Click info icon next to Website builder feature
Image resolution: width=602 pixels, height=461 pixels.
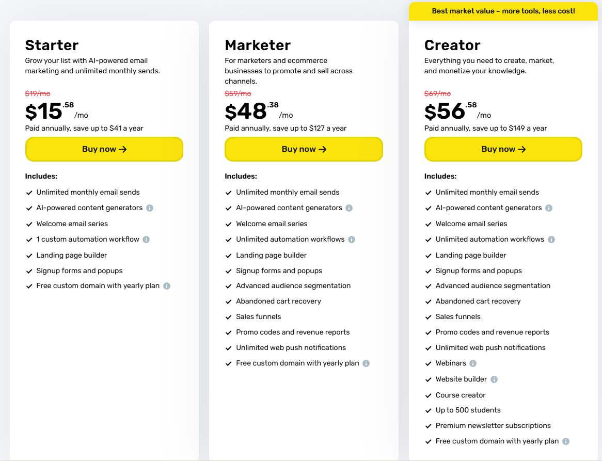point(494,379)
